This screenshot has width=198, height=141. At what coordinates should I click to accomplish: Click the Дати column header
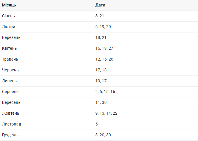pos(100,5)
